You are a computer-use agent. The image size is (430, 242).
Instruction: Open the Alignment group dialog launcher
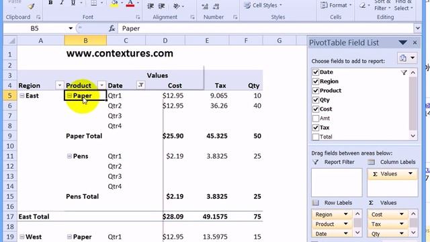[192, 17]
